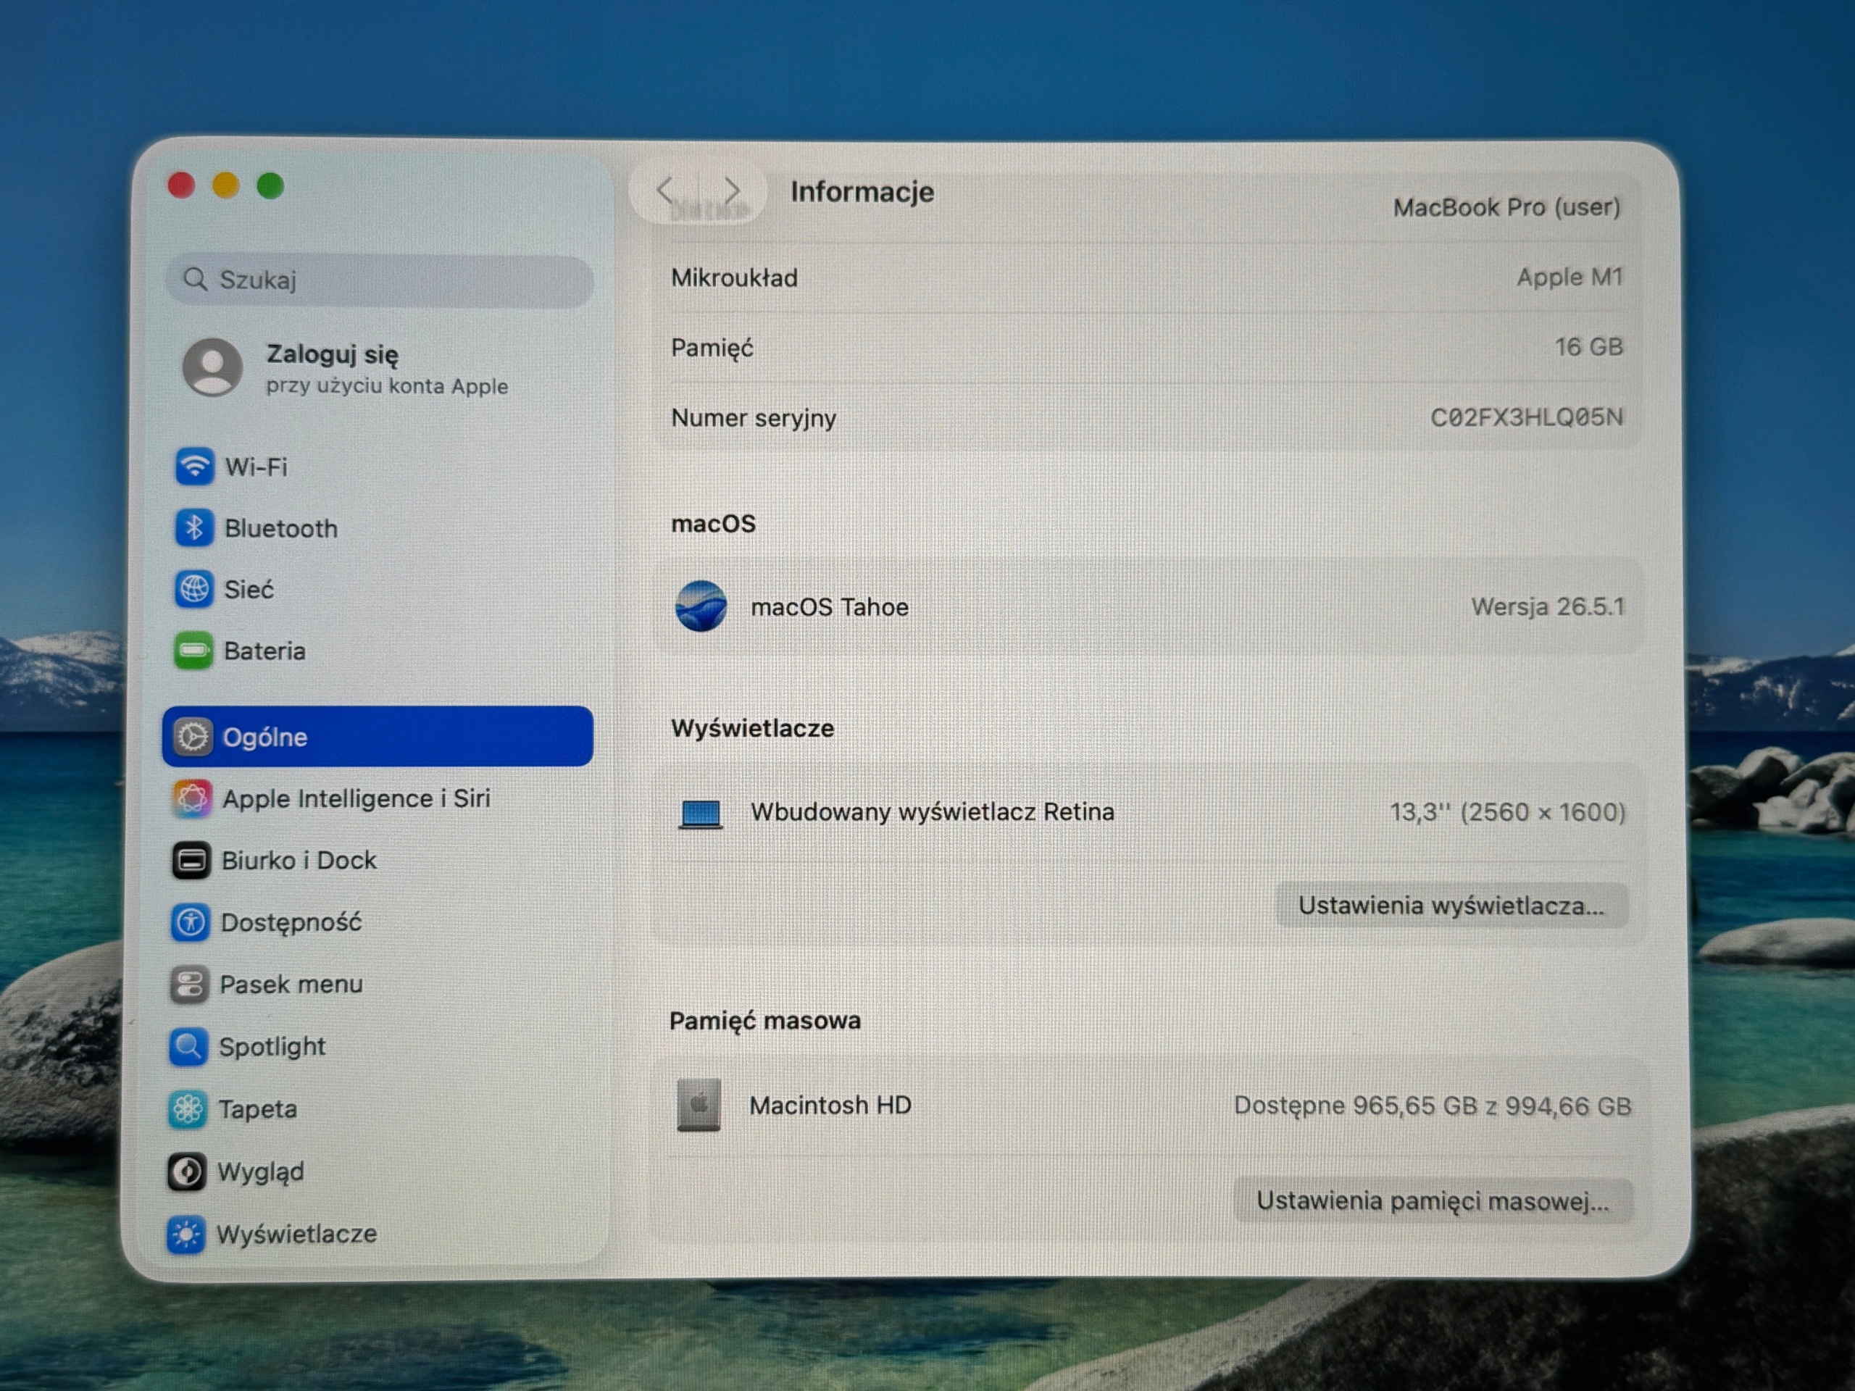Click the Wersja 26.5.1 text
The width and height of the screenshot is (1855, 1391).
tap(1547, 606)
